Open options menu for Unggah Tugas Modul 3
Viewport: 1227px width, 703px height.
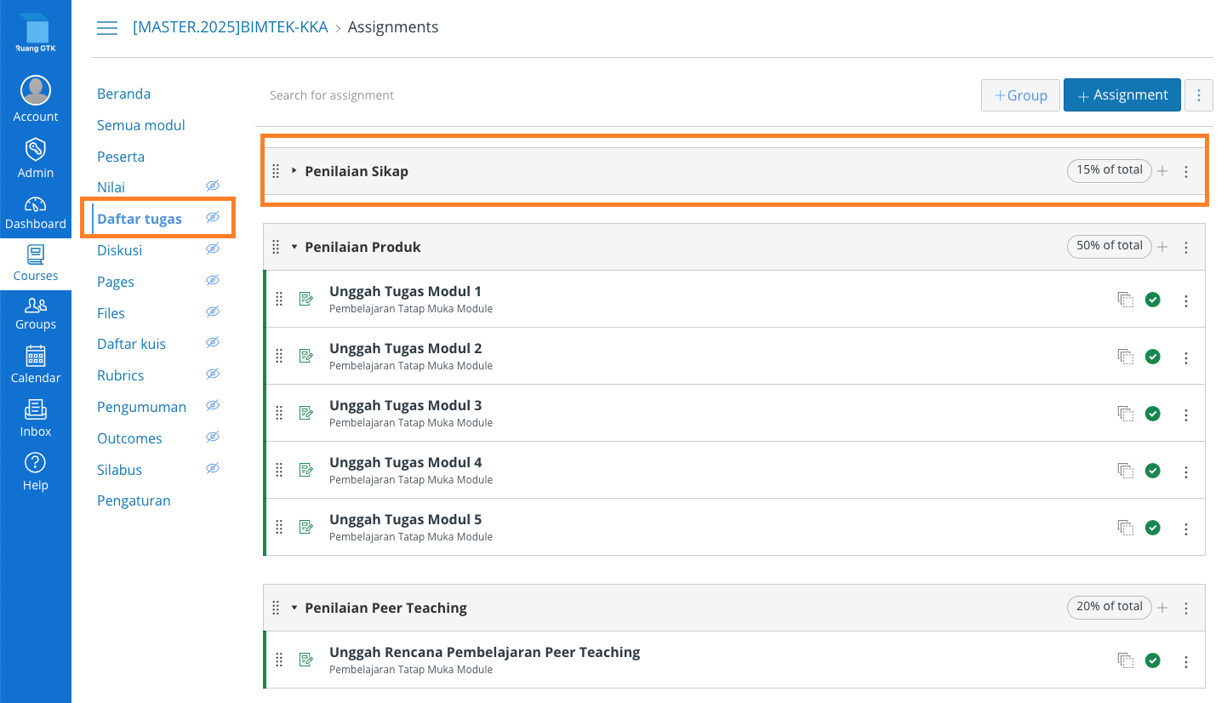coord(1186,415)
